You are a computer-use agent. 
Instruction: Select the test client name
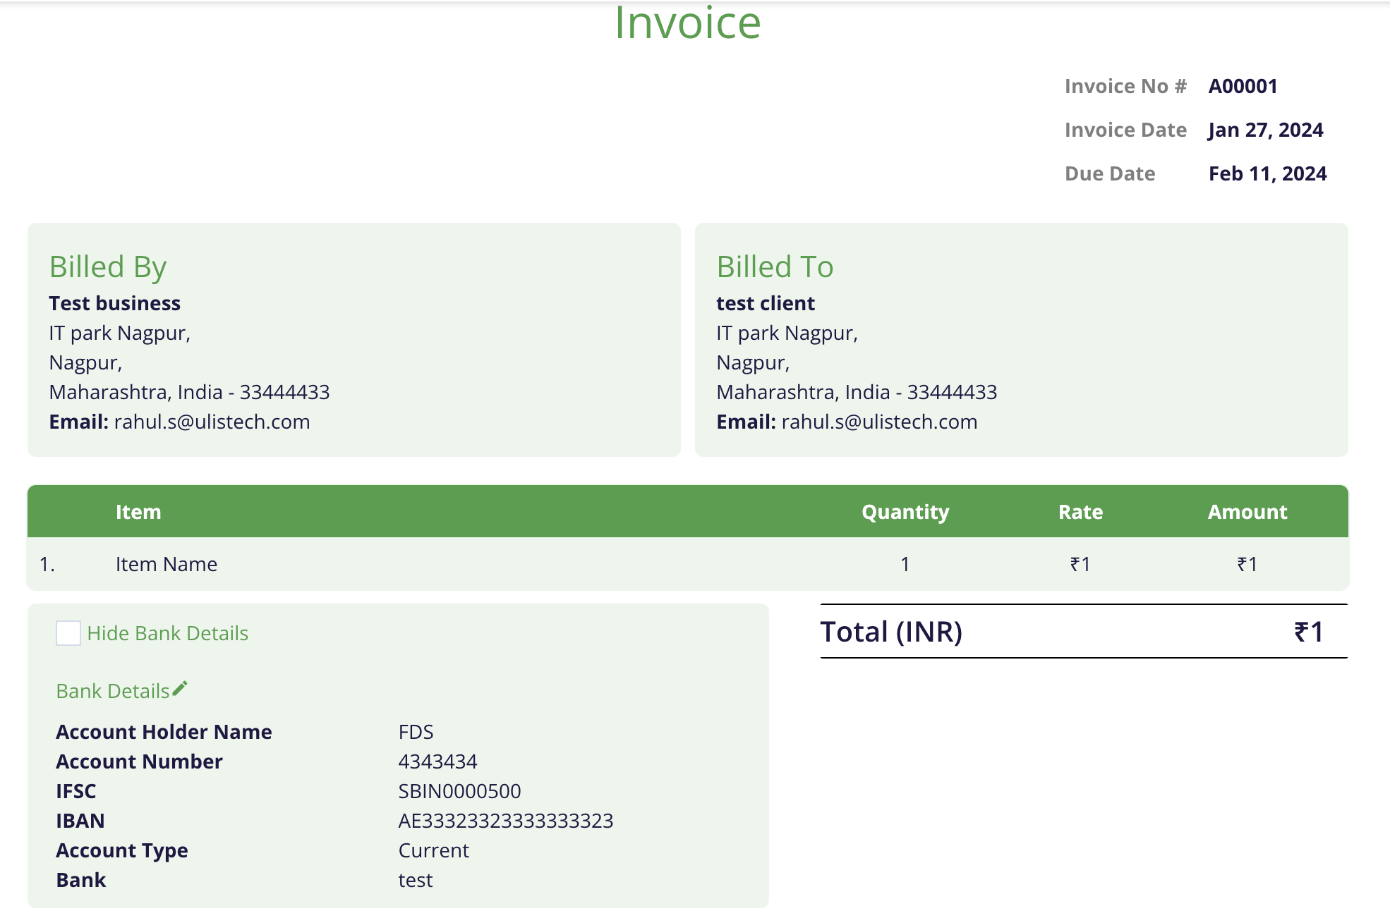click(x=766, y=303)
